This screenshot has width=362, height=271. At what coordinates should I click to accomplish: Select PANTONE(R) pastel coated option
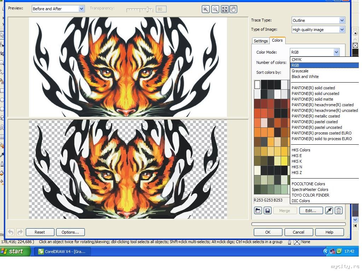pos(325,122)
